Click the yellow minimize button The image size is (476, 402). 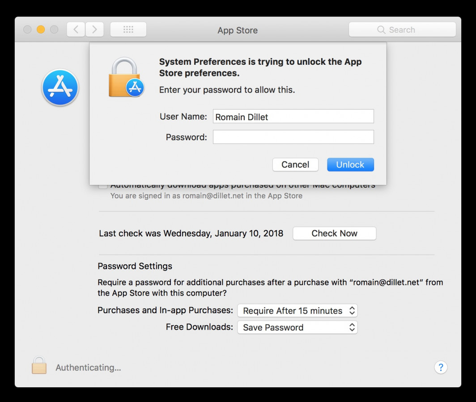pos(40,29)
